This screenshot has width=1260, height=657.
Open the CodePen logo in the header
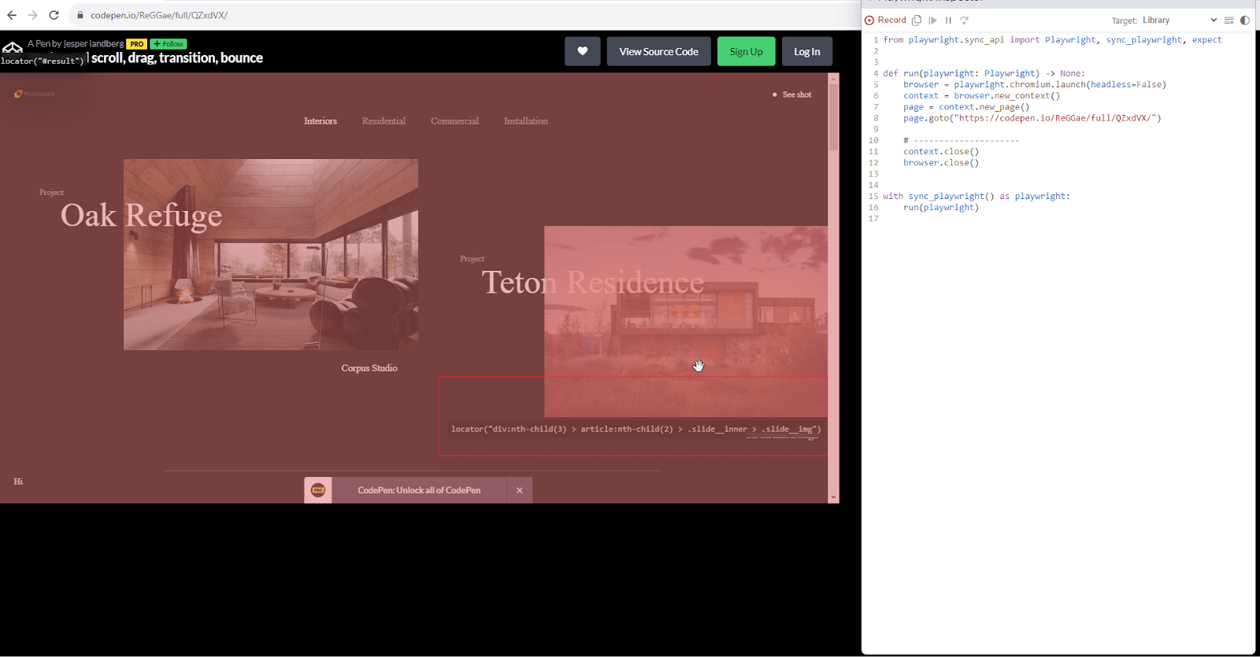(13, 47)
